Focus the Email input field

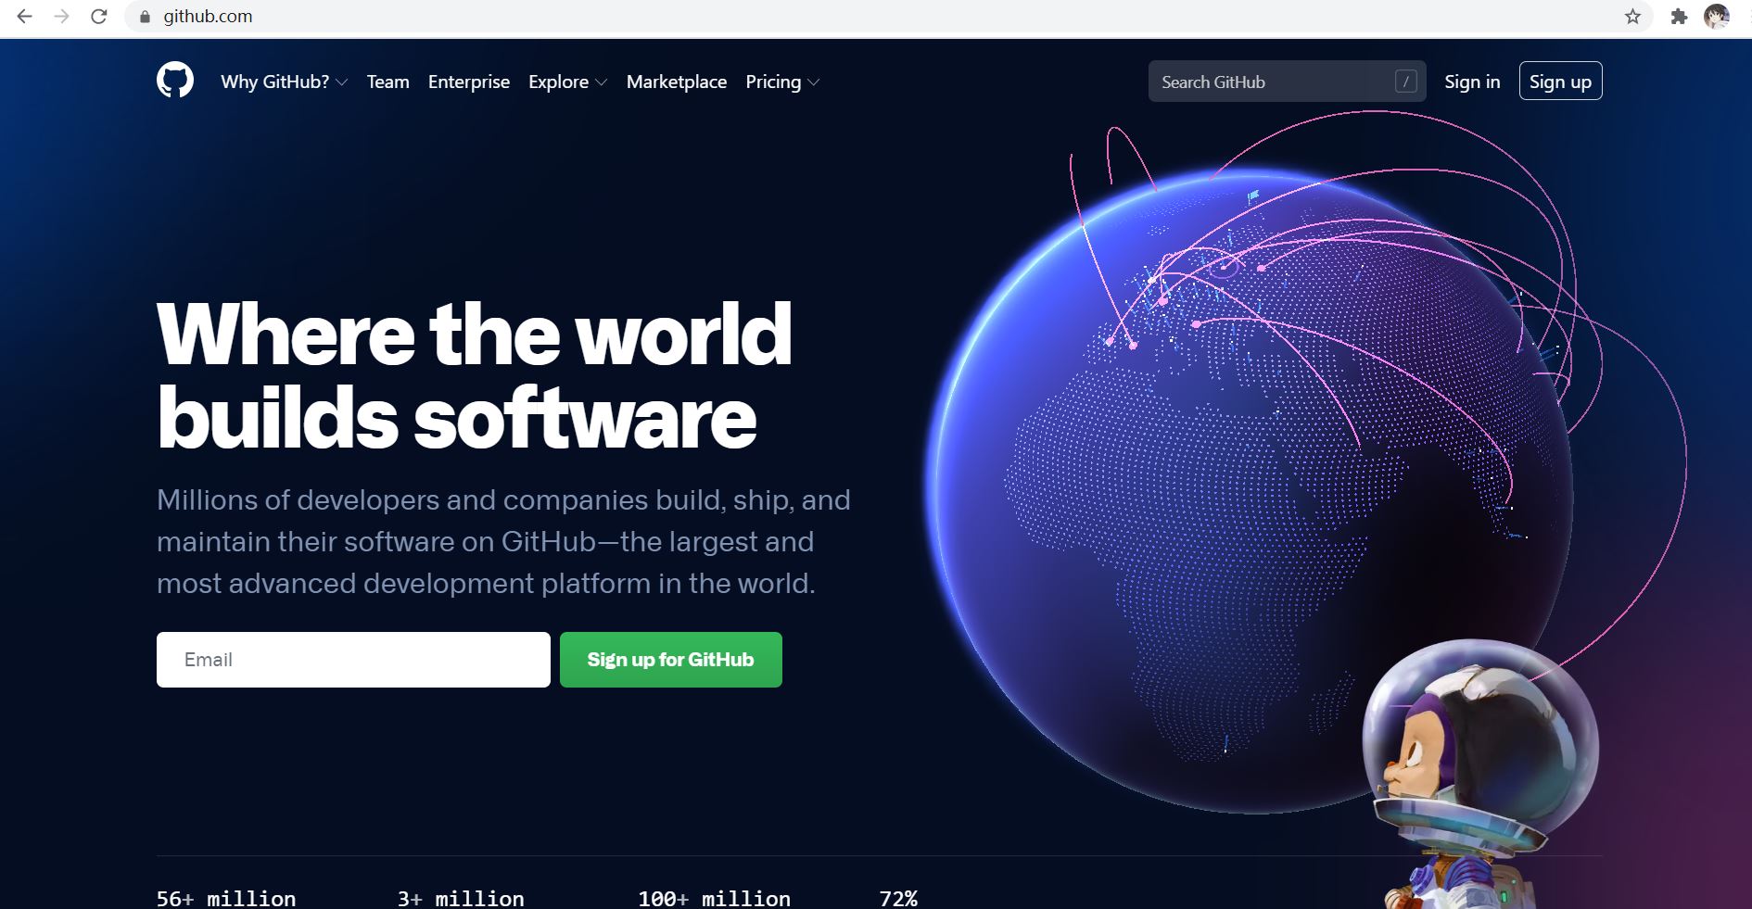353,660
